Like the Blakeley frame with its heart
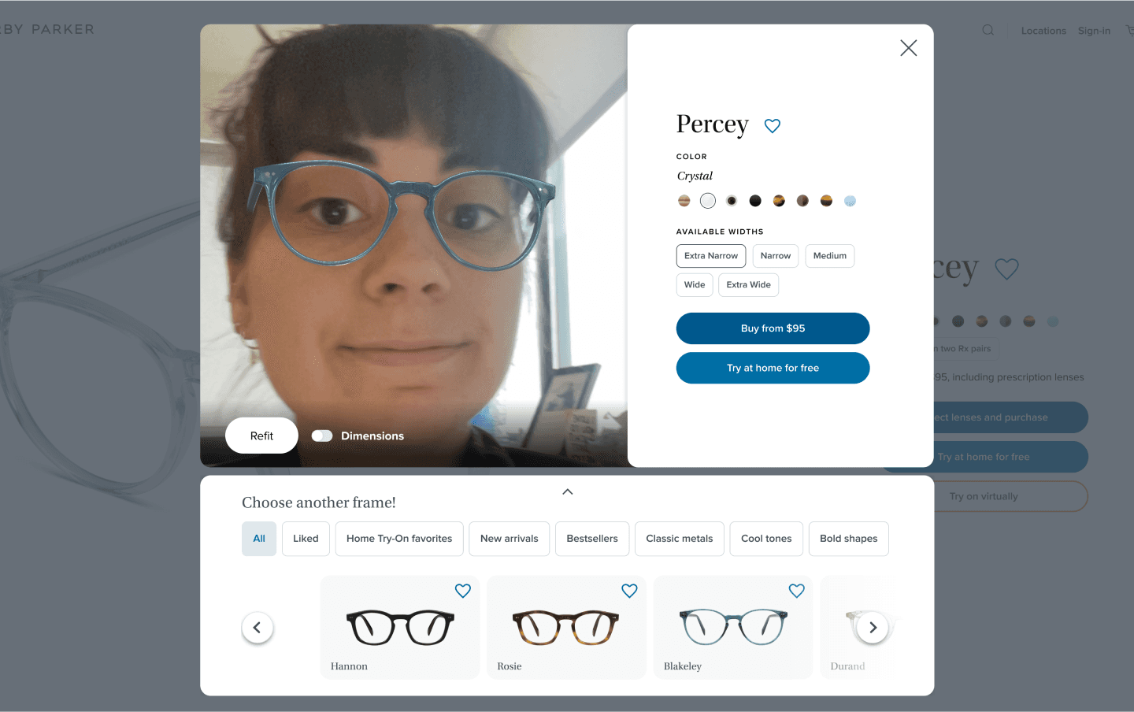This screenshot has height=712, width=1134. coord(797,591)
